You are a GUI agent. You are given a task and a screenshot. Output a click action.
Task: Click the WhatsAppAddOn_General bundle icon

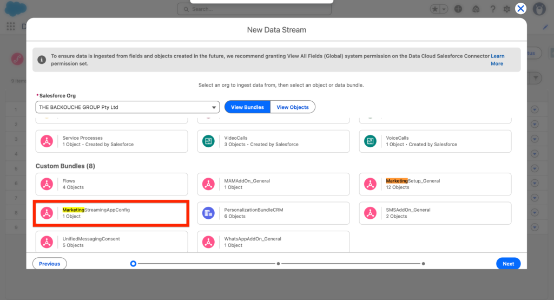(x=208, y=242)
